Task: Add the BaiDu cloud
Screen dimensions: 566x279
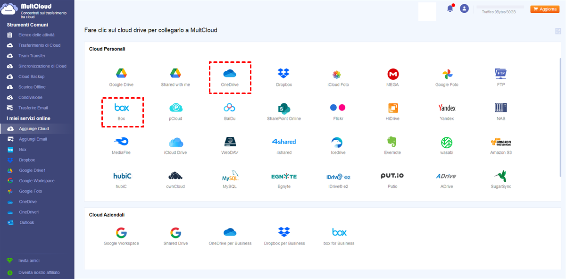Action: 230,111
